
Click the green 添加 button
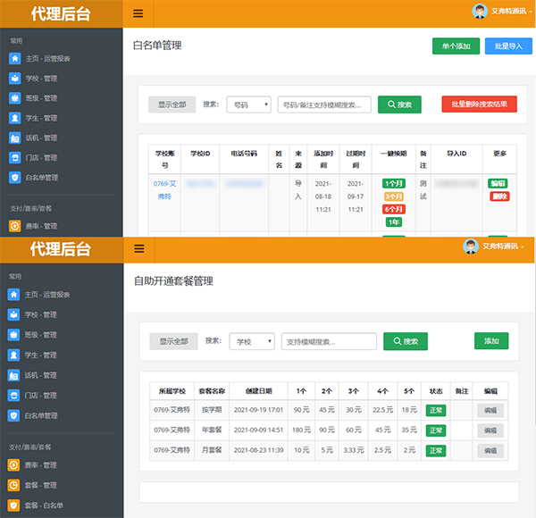click(490, 341)
